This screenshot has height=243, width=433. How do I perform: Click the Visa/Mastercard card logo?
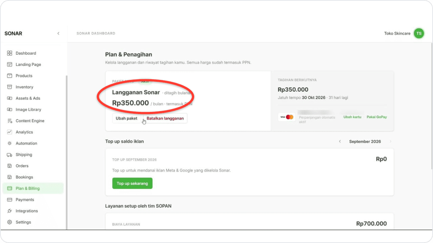tap(287, 117)
